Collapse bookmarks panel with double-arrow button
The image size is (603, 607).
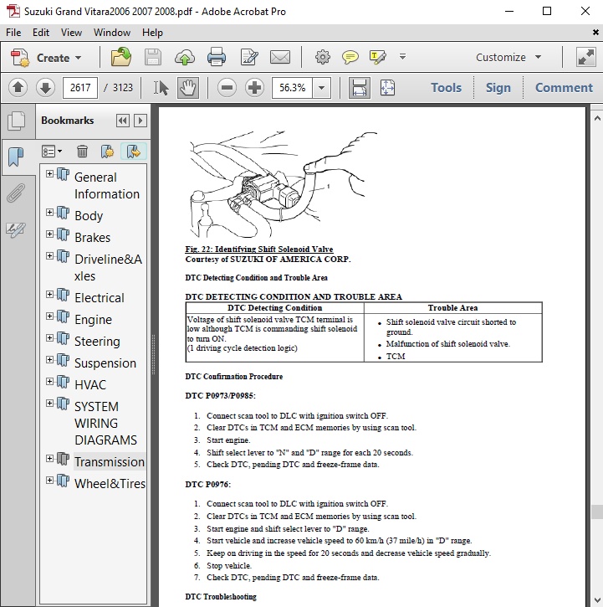123,121
